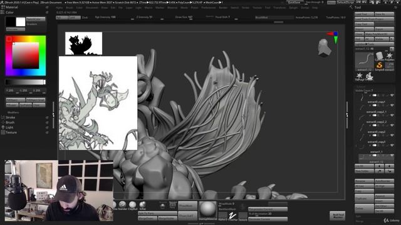The image size is (401, 225).
Task: Click the grayscale gradient bar
Action: pyautogui.click(x=26, y=82)
